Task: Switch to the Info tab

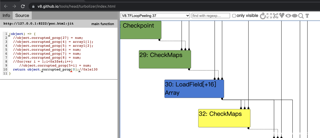Action: (6, 15)
